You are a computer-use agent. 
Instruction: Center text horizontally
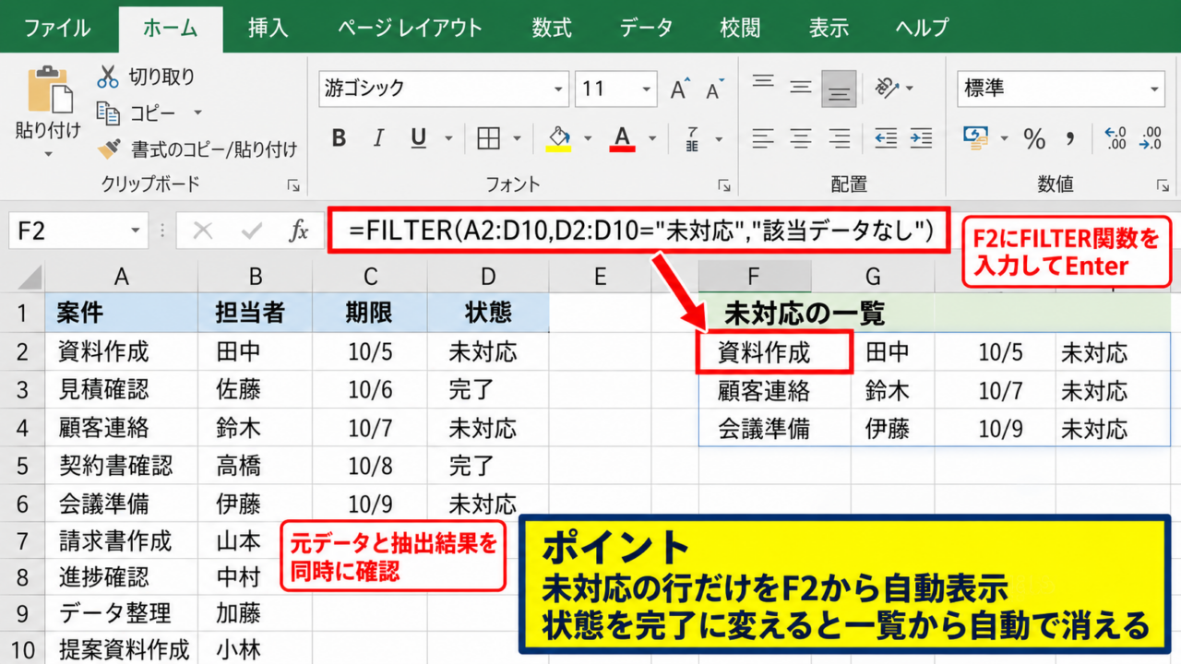800,138
